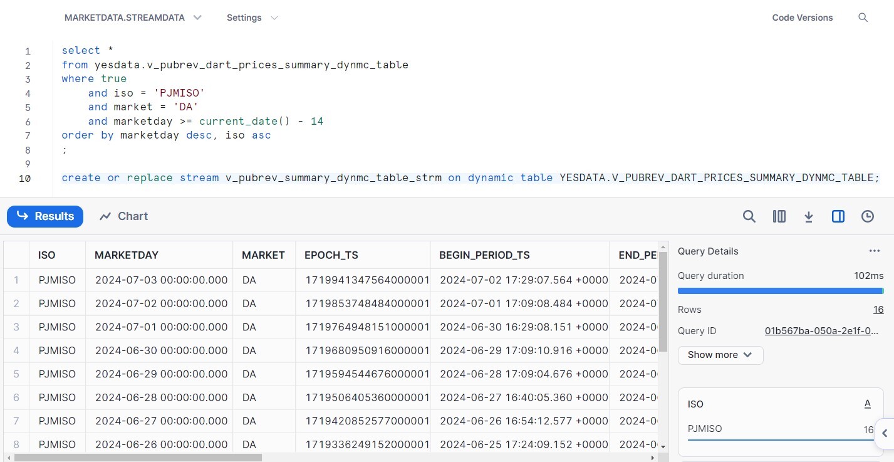This screenshot has height=462, width=894.
Task: Click the table name yesdata.v_pubrev_dart_prices_summary_dynmc_table
Action: pos(251,65)
